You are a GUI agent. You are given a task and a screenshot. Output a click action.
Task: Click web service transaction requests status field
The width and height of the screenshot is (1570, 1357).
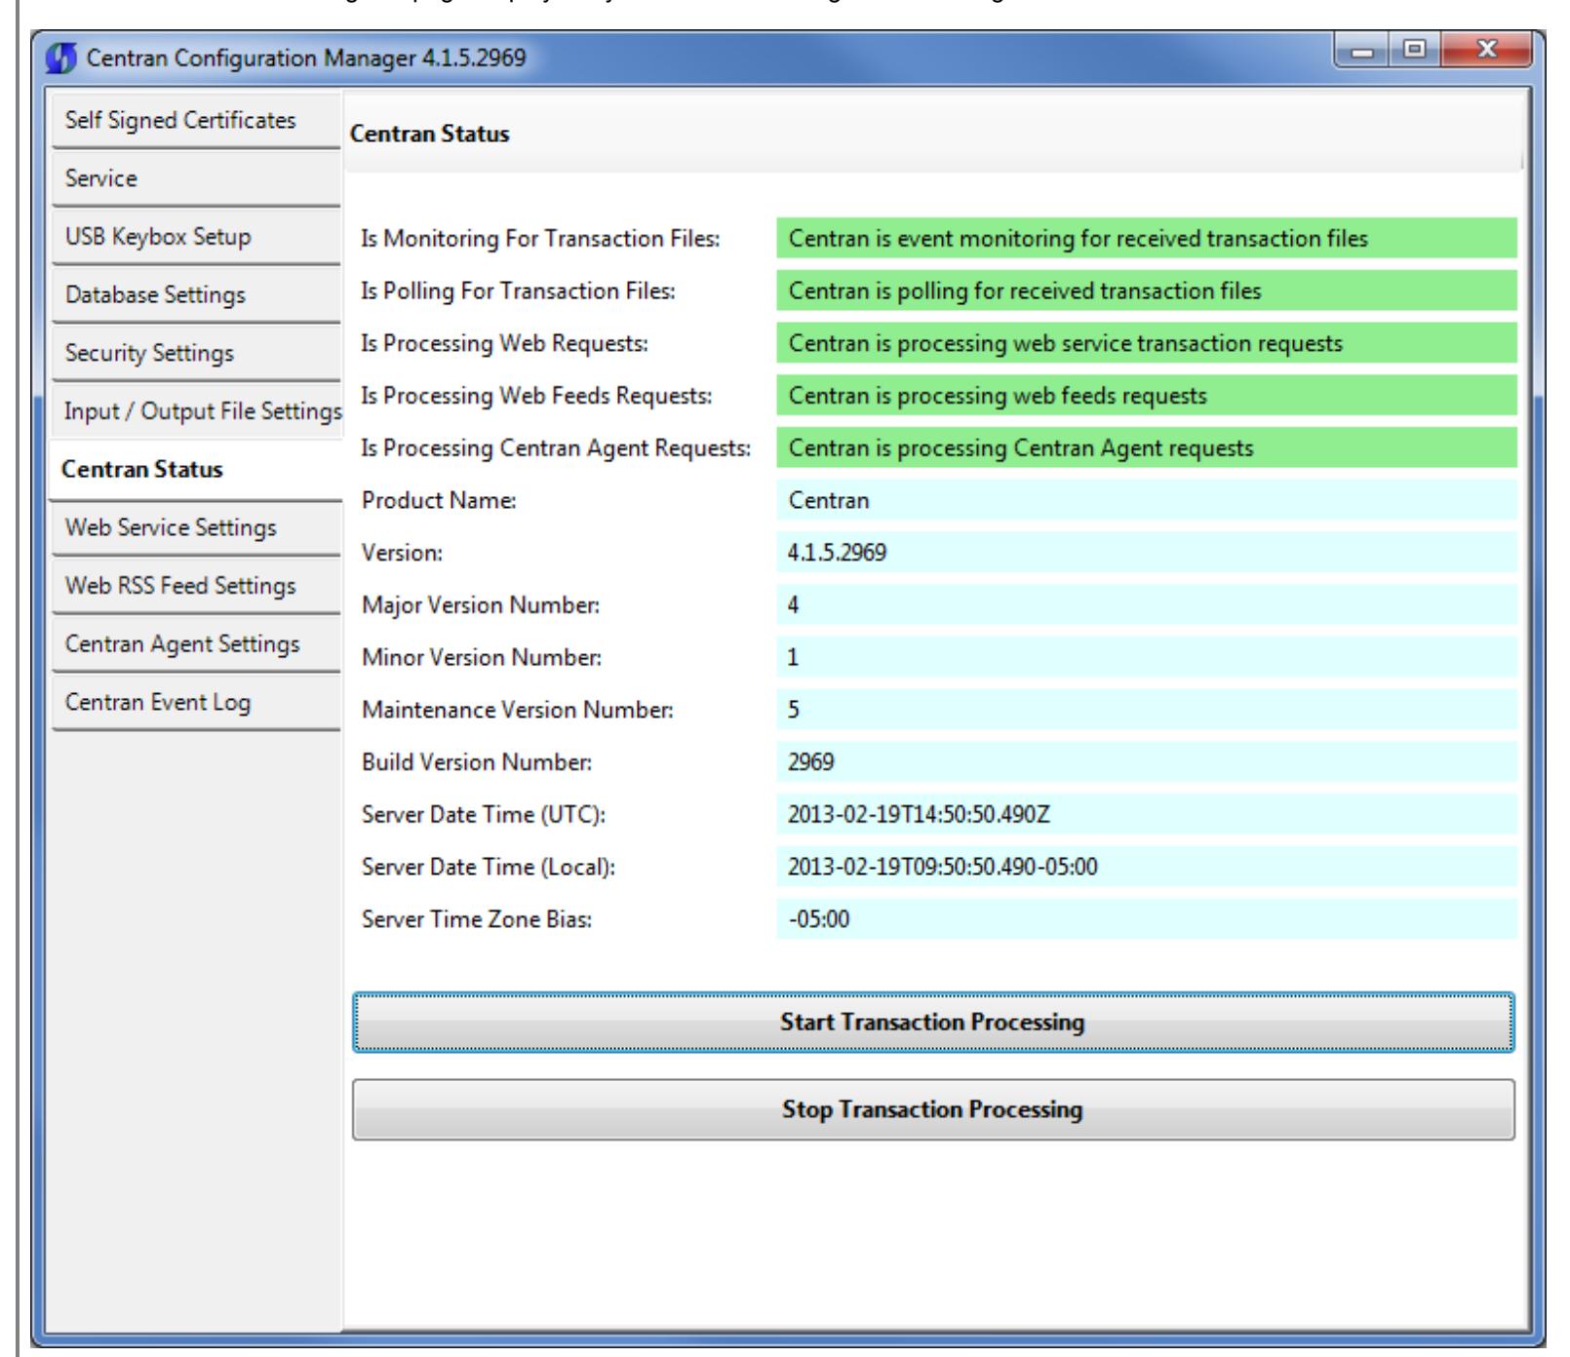1147,343
